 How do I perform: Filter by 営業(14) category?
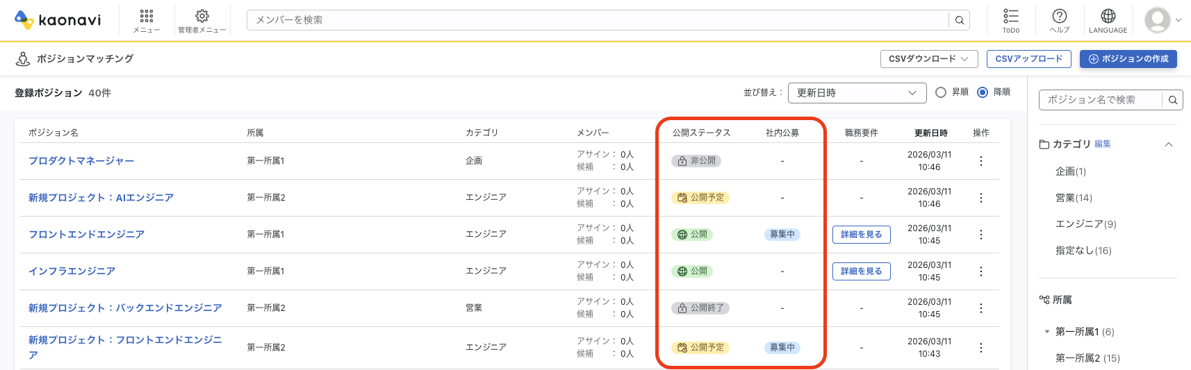[1074, 198]
